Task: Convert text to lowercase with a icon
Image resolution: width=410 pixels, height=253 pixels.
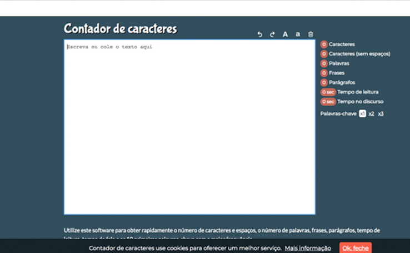Action: [x=298, y=34]
